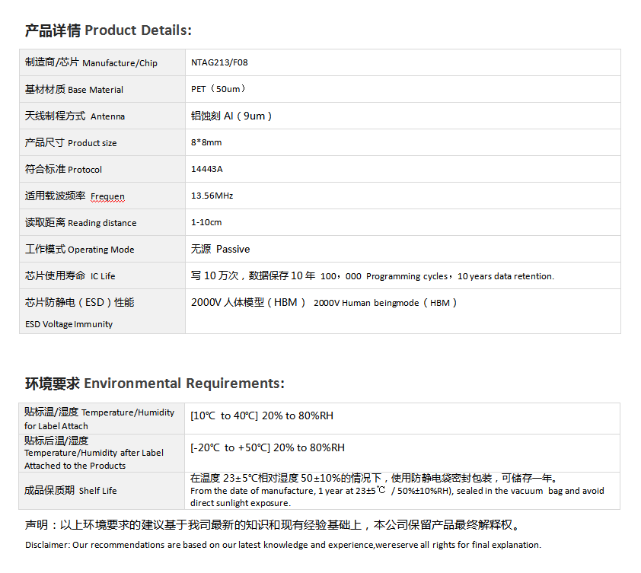Select the NTAG213/F08 chip value cell
Image resolution: width=641 pixels, height=573 pixels.
[219, 62]
